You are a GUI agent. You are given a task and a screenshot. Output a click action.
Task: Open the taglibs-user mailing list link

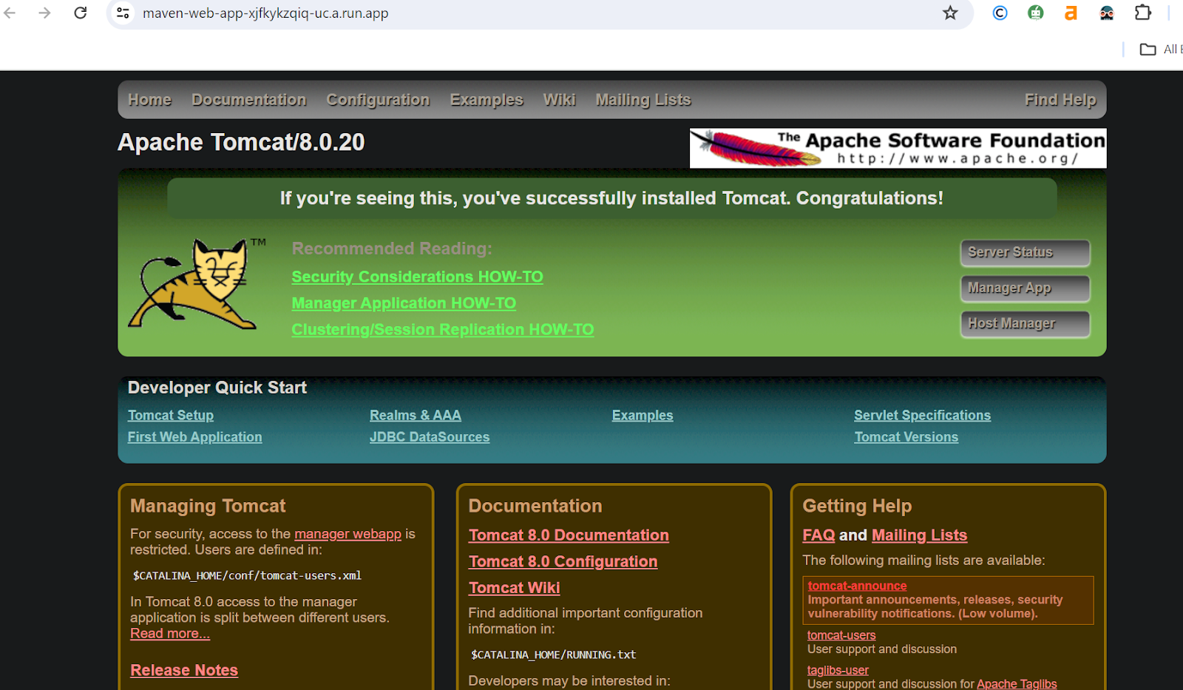click(838, 670)
